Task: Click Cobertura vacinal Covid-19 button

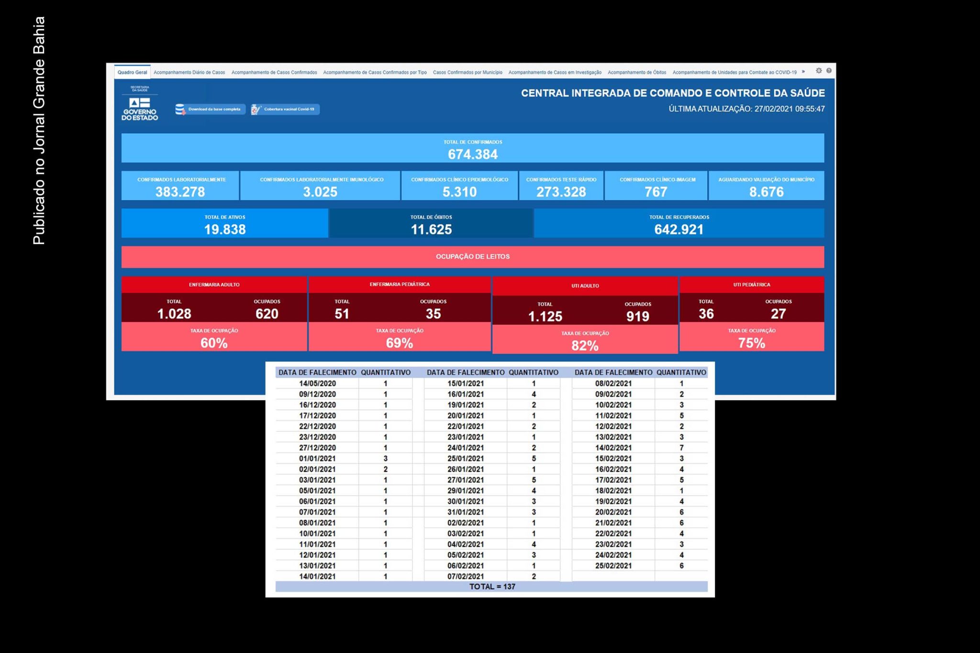Action: coord(285,110)
